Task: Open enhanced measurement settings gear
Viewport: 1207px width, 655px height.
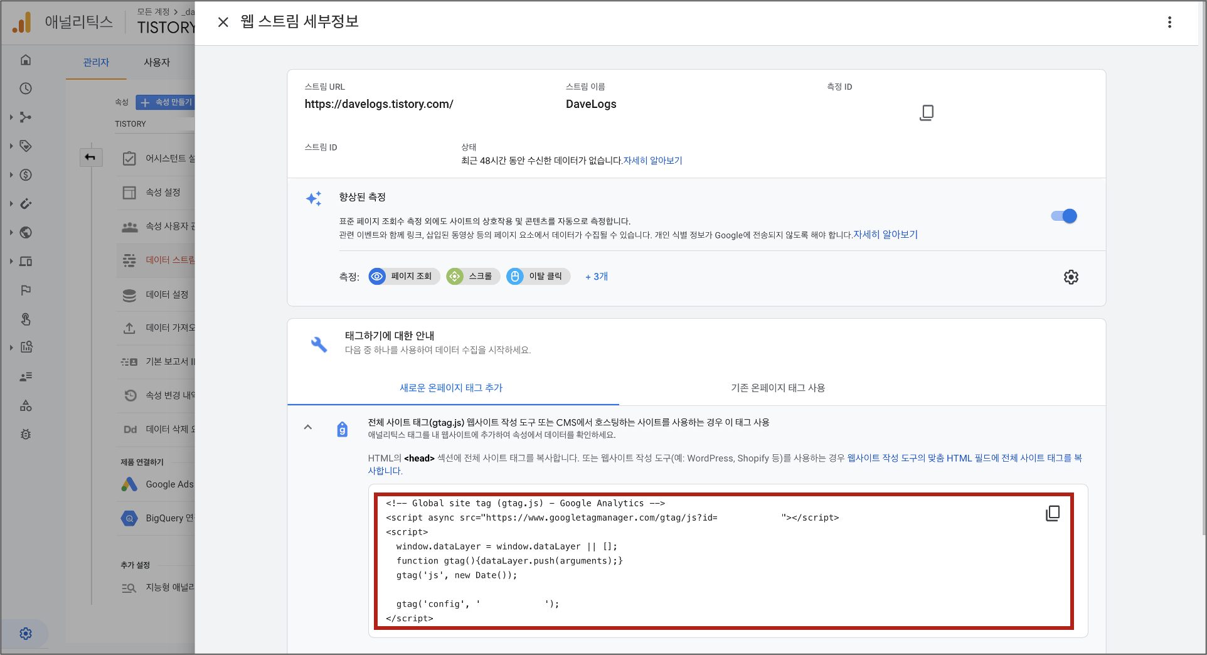Action: pos(1071,277)
